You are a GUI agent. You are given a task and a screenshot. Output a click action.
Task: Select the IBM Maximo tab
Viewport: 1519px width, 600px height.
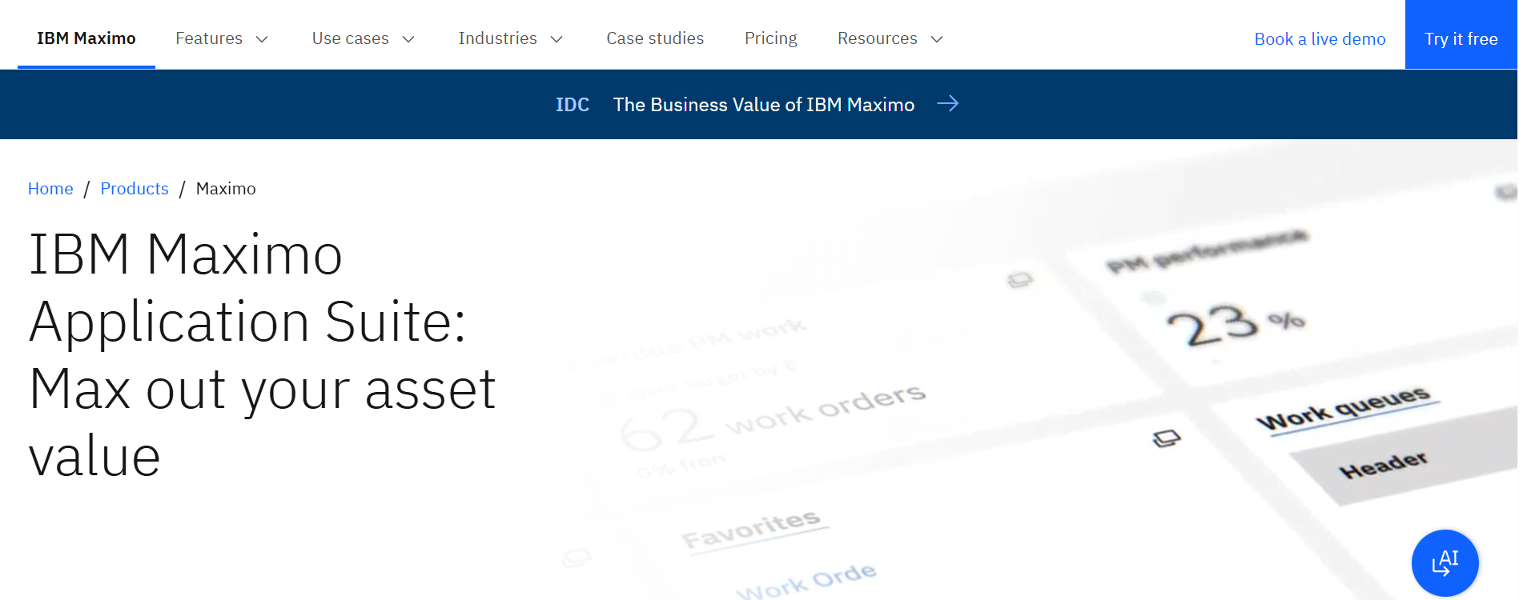tap(86, 38)
